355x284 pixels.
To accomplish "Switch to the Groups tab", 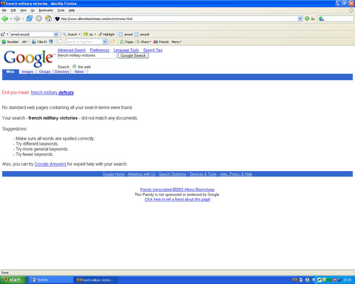I will click(x=45, y=71).
